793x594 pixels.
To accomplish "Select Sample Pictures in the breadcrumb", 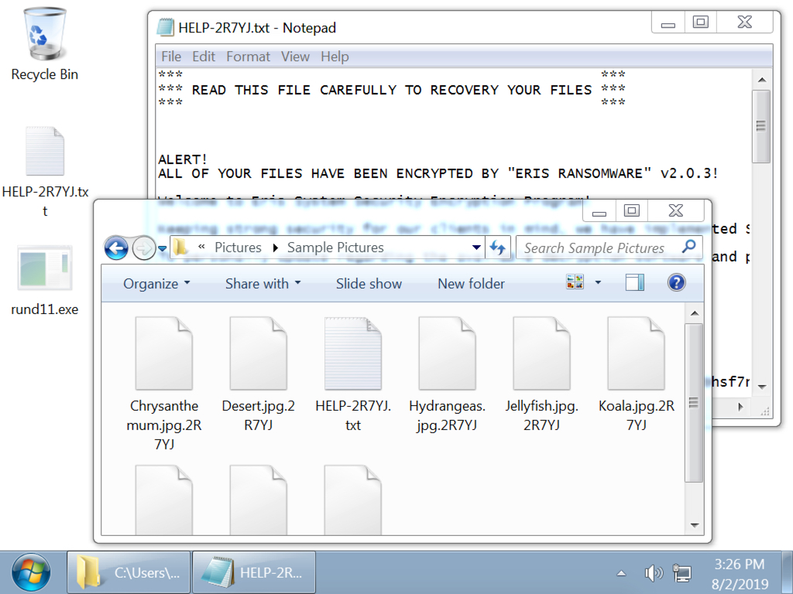I will click(335, 247).
